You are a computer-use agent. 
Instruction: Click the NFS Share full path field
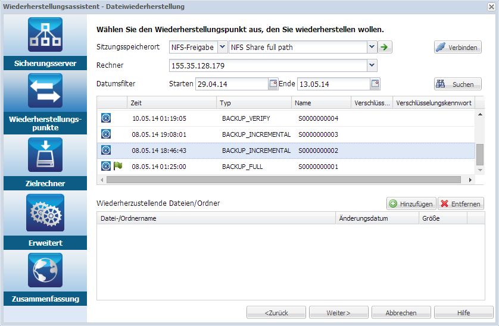298,47
